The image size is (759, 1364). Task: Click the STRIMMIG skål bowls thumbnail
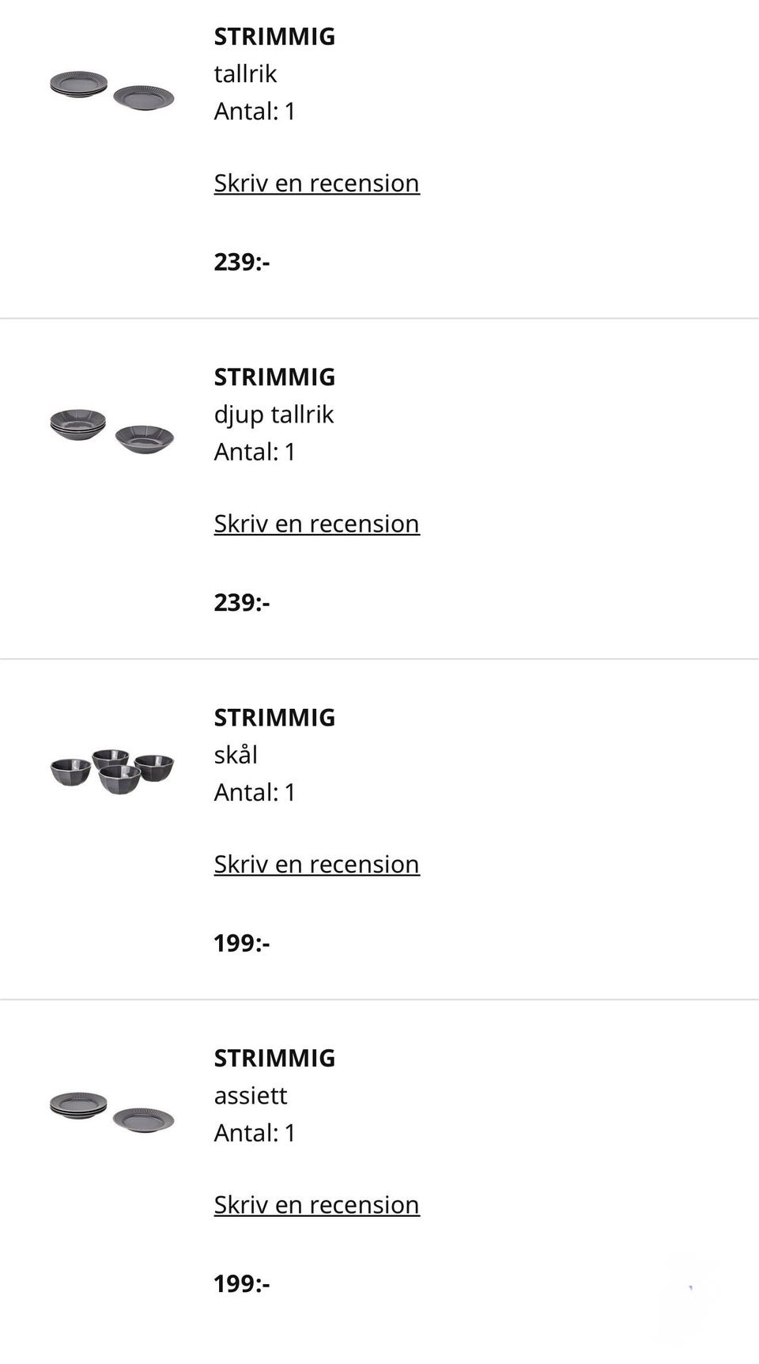[111, 771]
